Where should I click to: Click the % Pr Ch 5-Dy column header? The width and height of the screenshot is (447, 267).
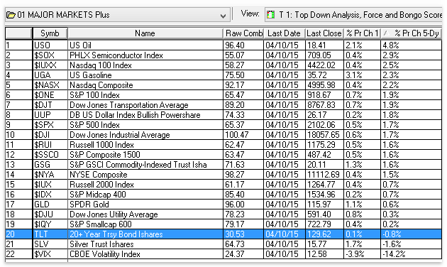pos(412,33)
